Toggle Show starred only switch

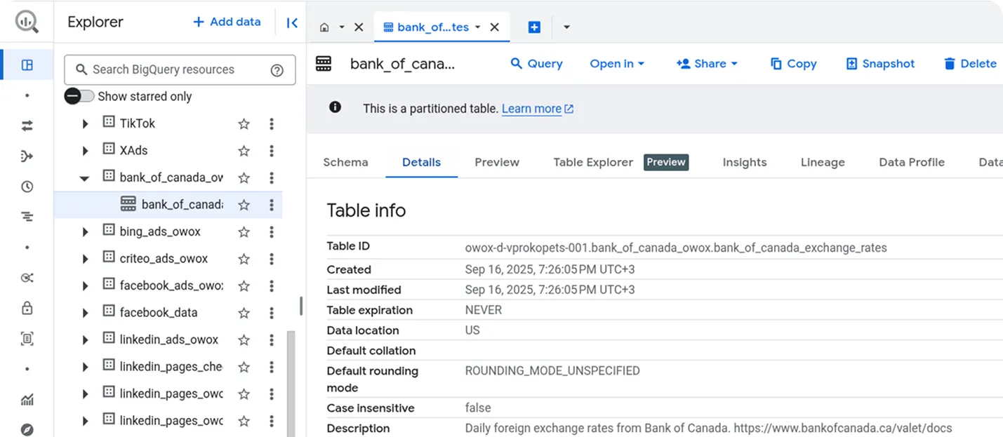79,96
